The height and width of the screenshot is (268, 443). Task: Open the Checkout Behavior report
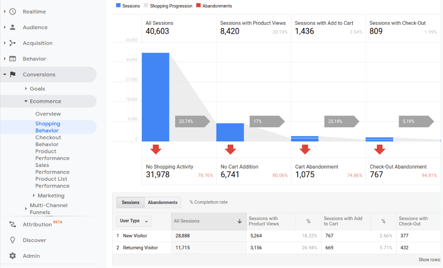tap(48, 141)
